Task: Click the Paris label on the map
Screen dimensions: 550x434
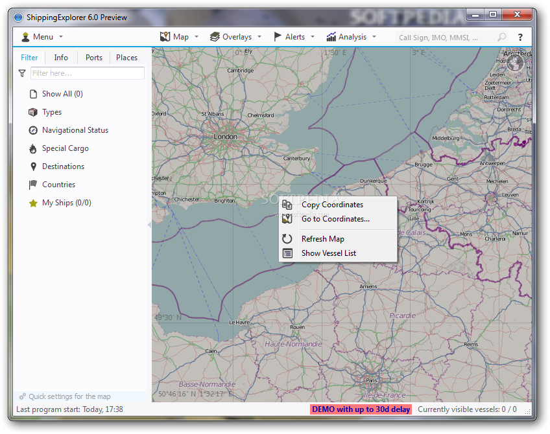Action: [371, 380]
